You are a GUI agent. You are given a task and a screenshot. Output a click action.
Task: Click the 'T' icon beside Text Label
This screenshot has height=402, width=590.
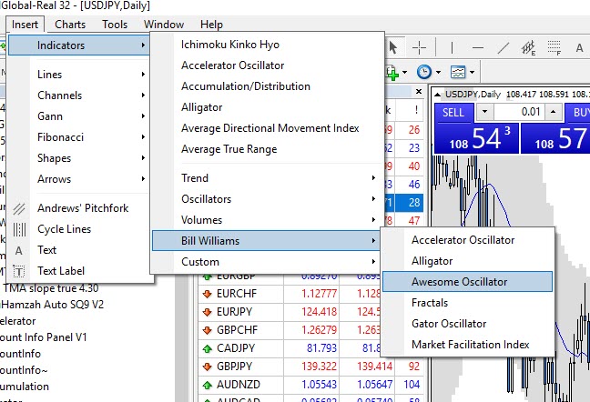pyautogui.click(x=19, y=271)
